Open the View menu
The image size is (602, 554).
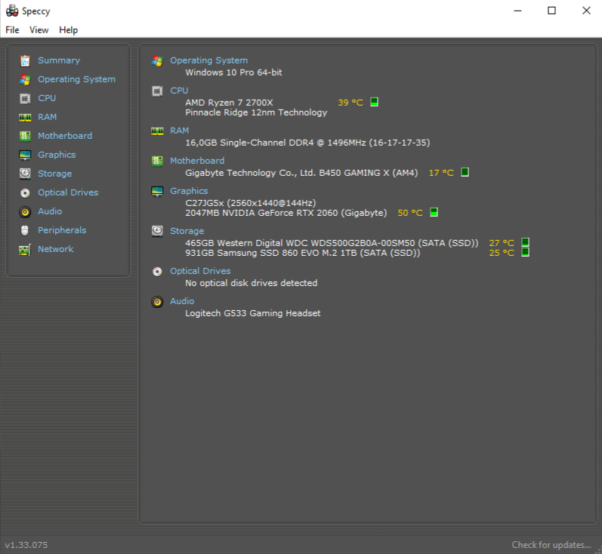[x=39, y=30]
